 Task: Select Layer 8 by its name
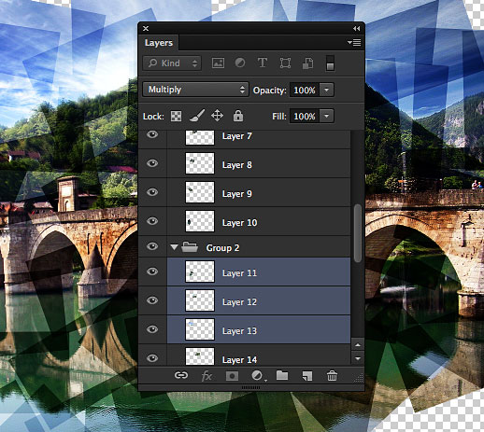point(237,165)
